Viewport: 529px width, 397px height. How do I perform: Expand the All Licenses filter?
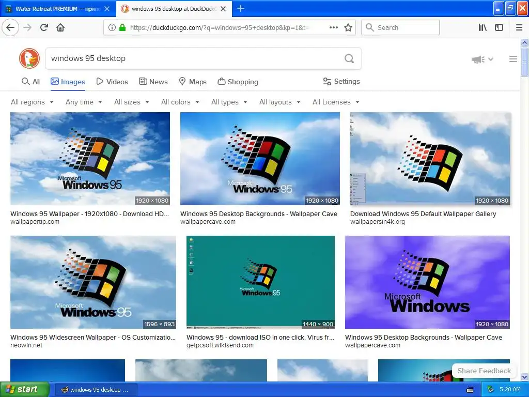point(336,102)
